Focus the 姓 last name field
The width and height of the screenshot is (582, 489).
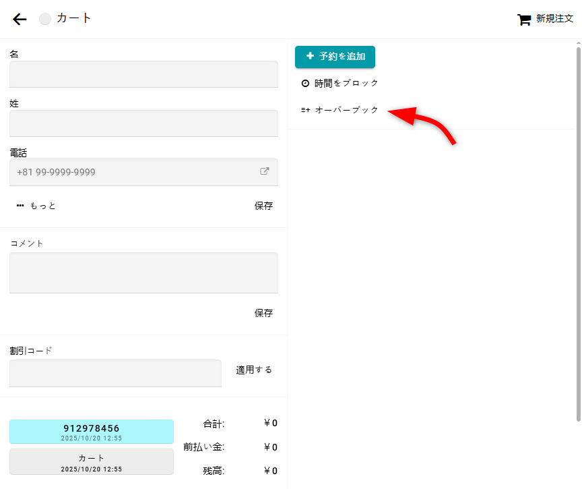pos(143,123)
